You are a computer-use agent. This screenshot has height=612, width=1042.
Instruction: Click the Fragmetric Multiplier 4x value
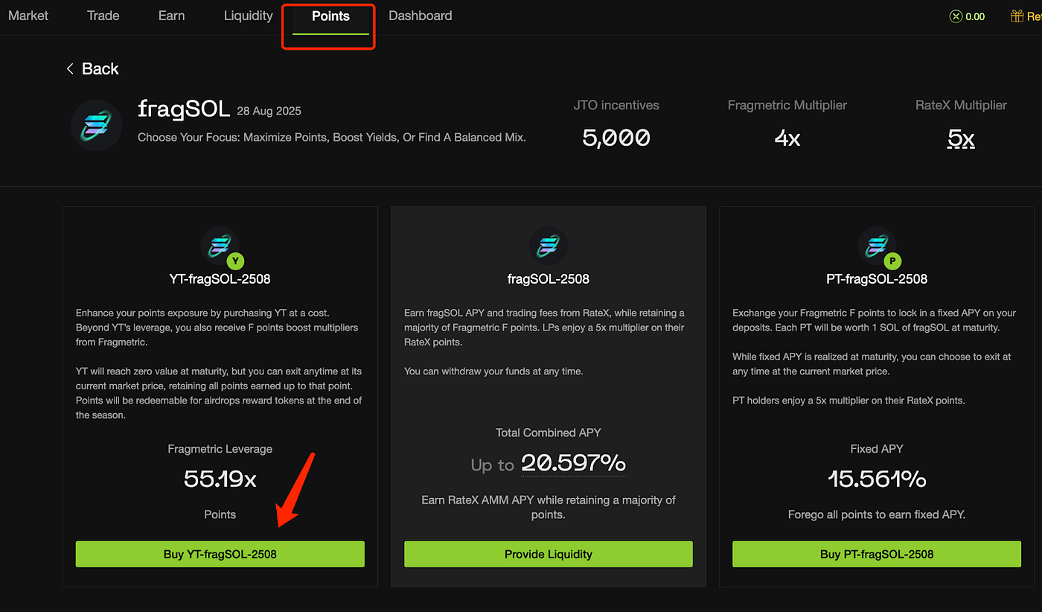pyautogui.click(x=787, y=138)
